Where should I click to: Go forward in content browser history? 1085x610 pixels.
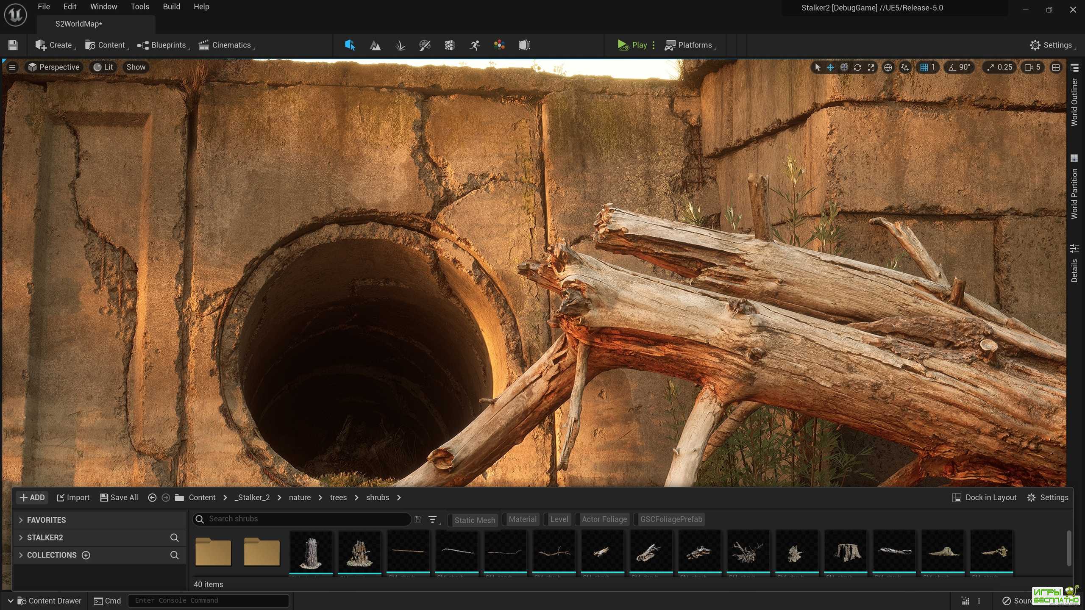click(166, 498)
